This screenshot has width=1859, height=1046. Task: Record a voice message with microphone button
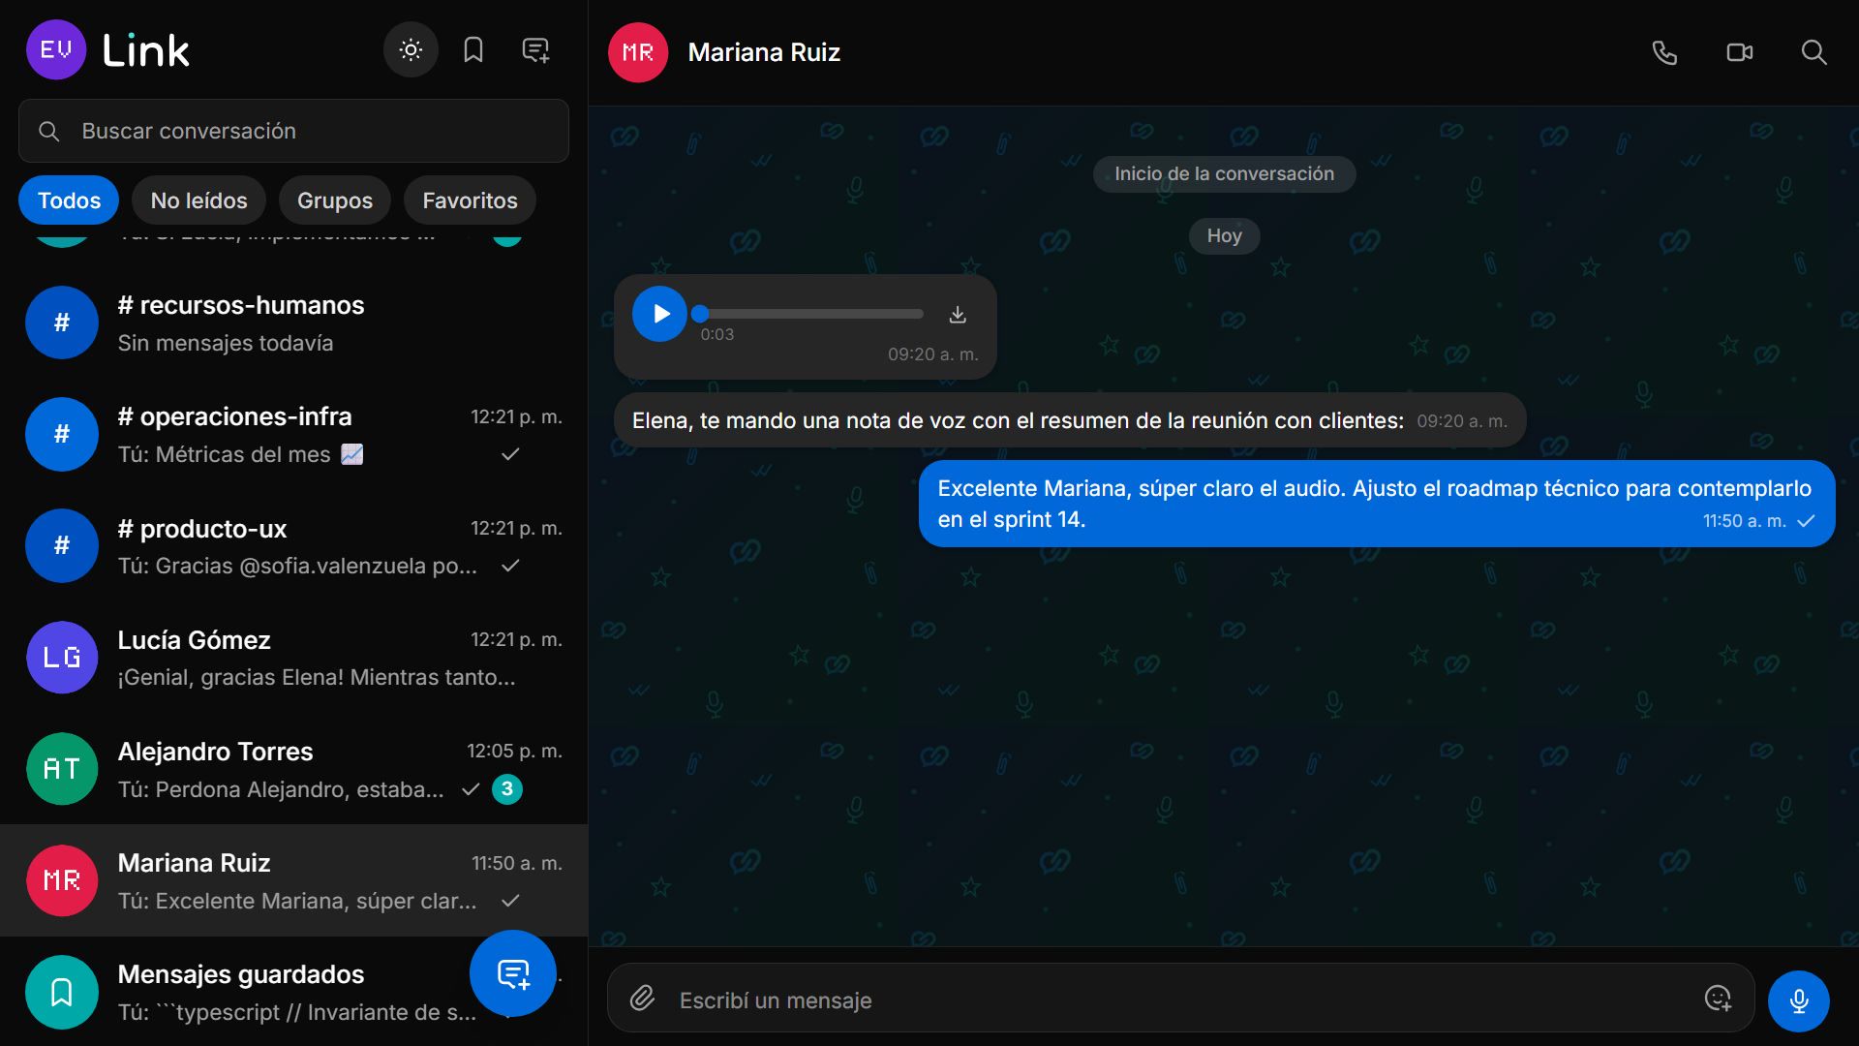1799,1000
